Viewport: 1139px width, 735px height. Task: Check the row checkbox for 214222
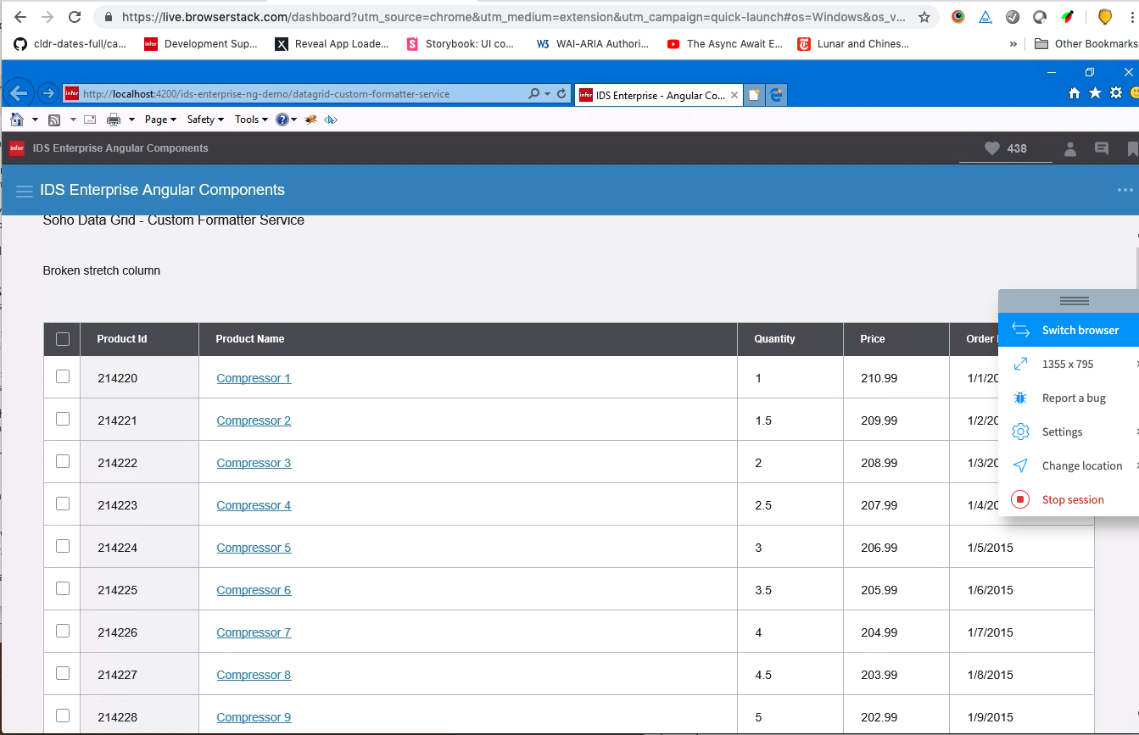pyautogui.click(x=63, y=461)
